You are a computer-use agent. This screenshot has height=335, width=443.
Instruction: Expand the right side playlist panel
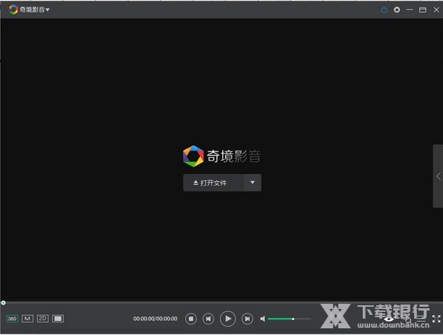pyautogui.click(x=439, y=176)
